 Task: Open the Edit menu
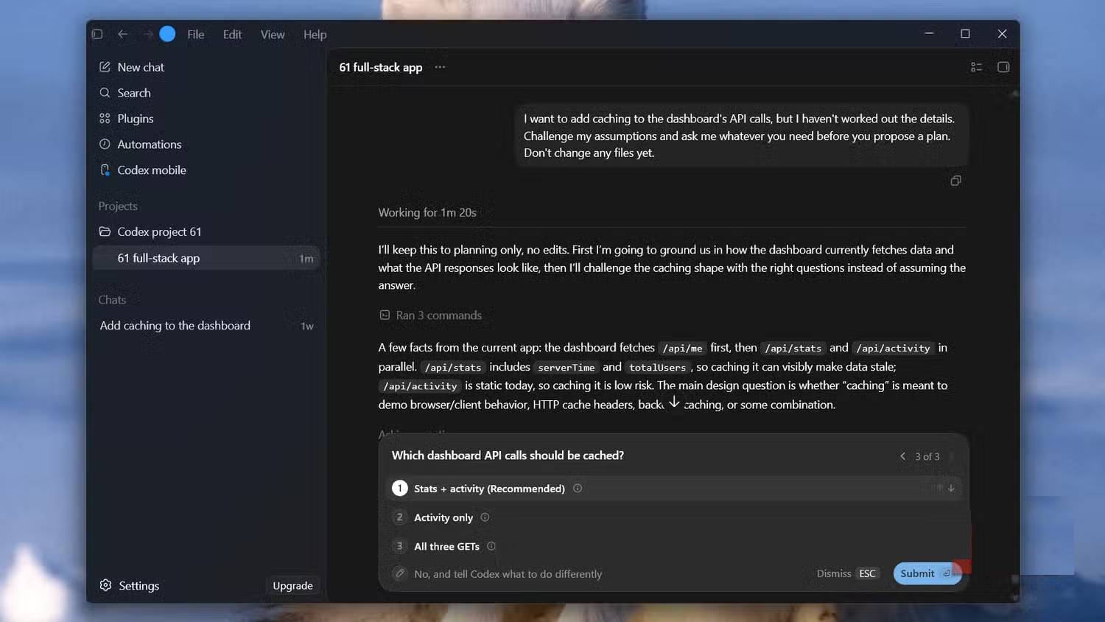tap(232, 35)
